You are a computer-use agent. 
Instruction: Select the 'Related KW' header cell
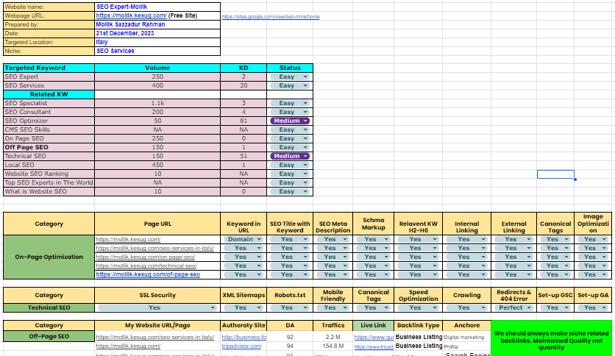49,94
